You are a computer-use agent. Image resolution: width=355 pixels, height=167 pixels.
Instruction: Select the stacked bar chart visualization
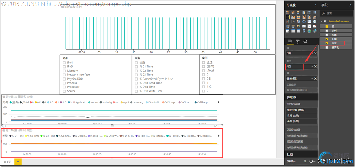[288, 12]
